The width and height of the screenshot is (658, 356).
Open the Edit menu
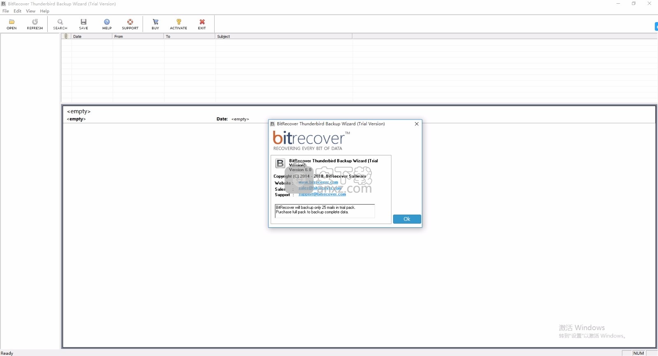(x=17, y=11)
